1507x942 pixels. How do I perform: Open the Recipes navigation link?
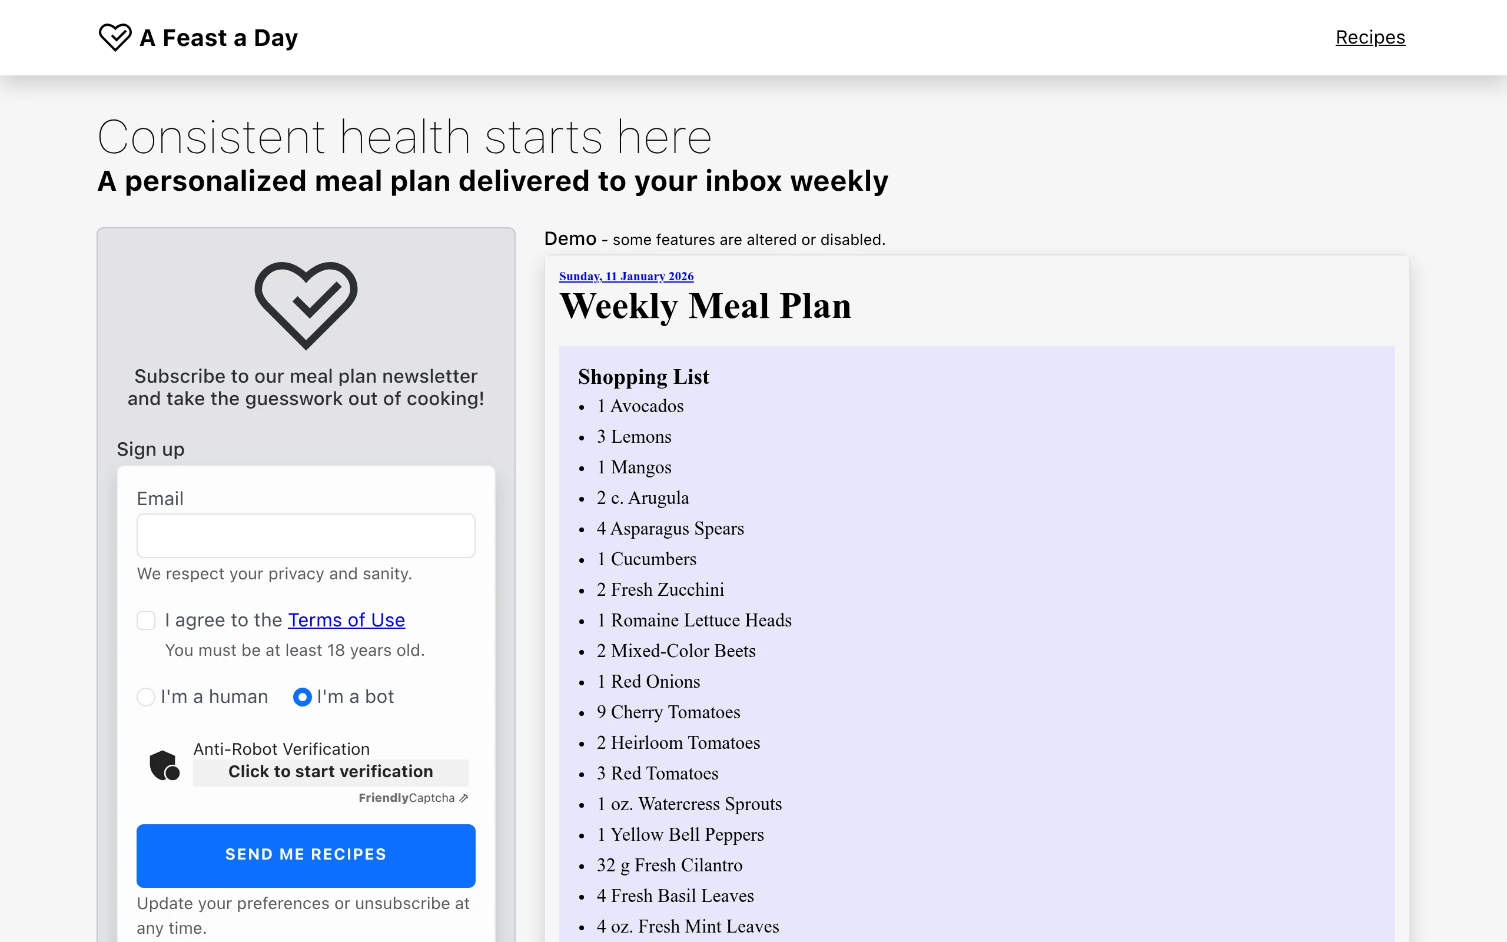pos(1370,37)
